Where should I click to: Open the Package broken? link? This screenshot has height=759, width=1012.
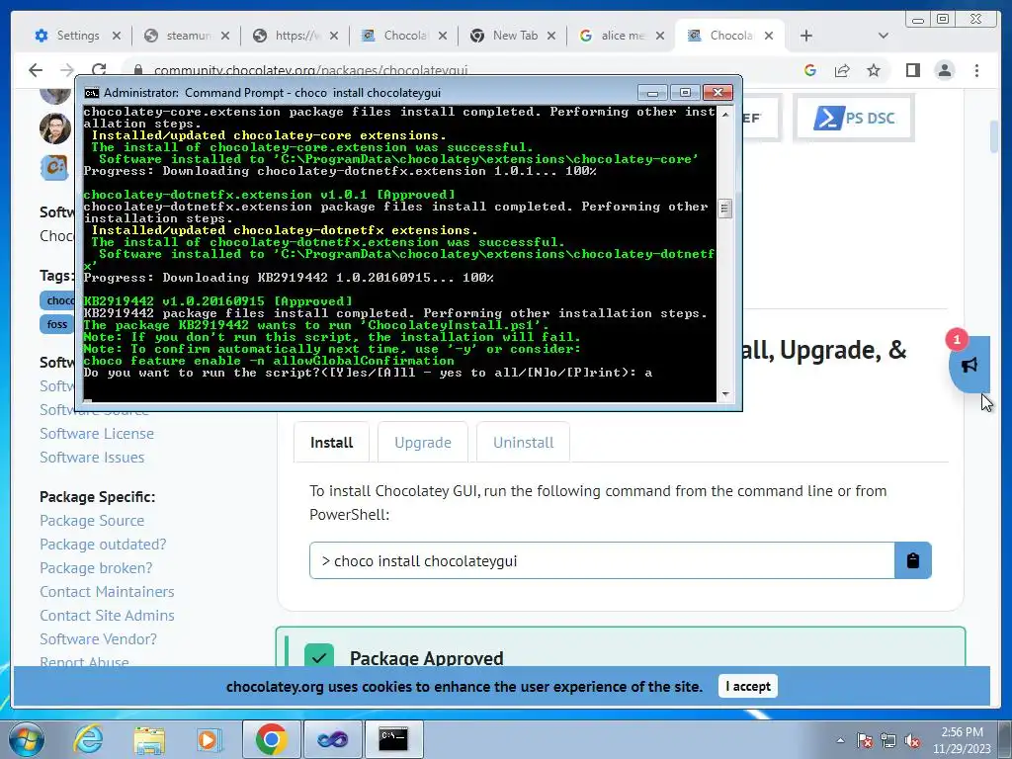point(96,568)
